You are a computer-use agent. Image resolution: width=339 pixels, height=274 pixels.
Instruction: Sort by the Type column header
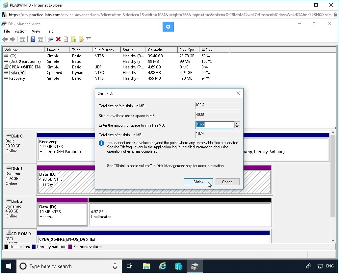coord(81,50)
